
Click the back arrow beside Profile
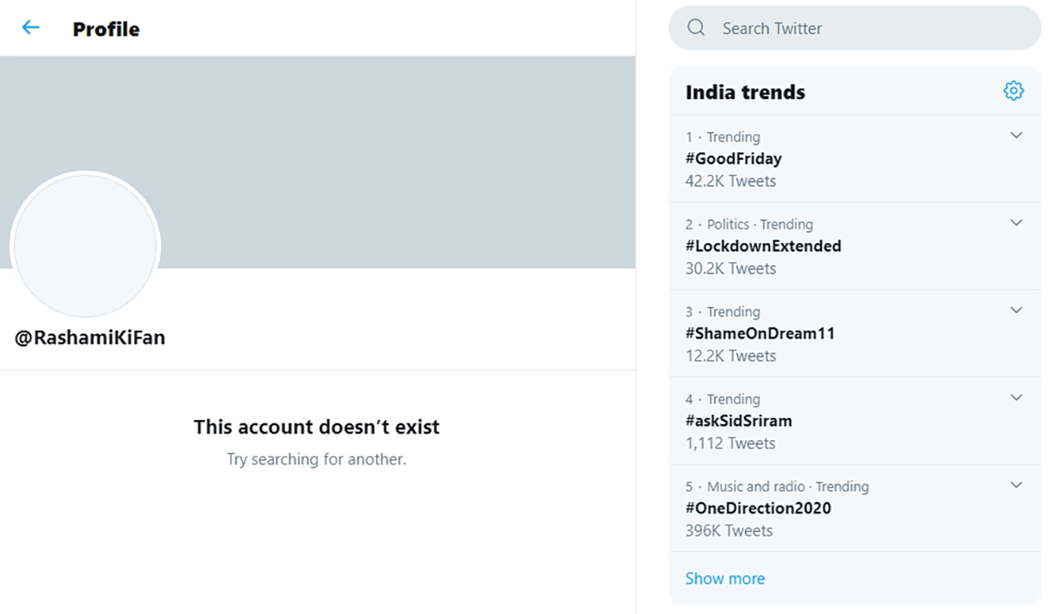(x=31, y=28)
